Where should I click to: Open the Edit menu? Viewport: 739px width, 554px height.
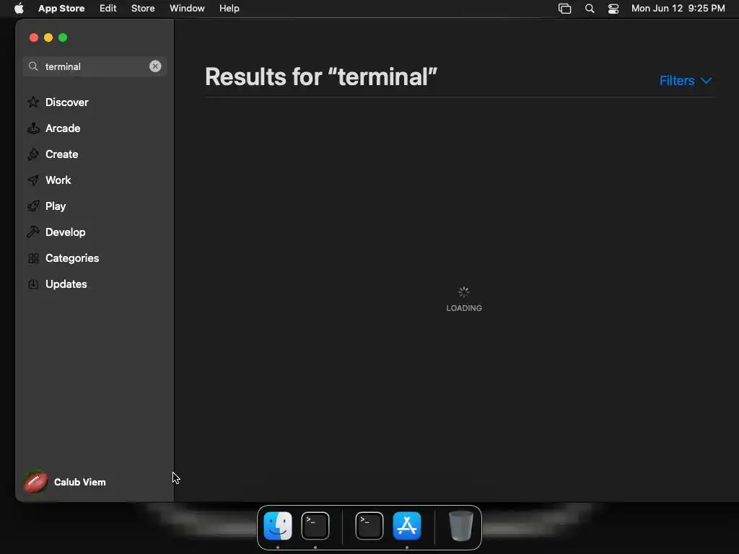pyautogui.click(x=108, y=8)
